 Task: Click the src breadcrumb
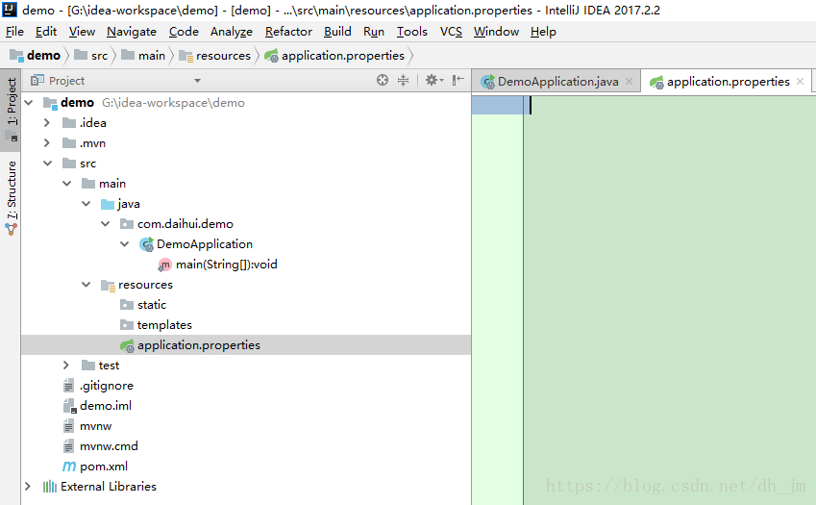click(x=91, y=55)
